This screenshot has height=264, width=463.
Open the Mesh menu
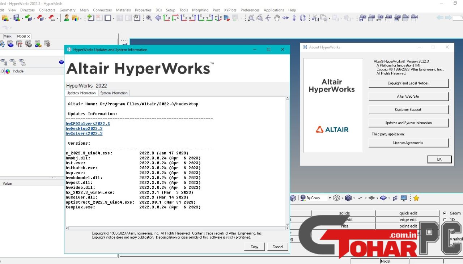coord(84,10)
